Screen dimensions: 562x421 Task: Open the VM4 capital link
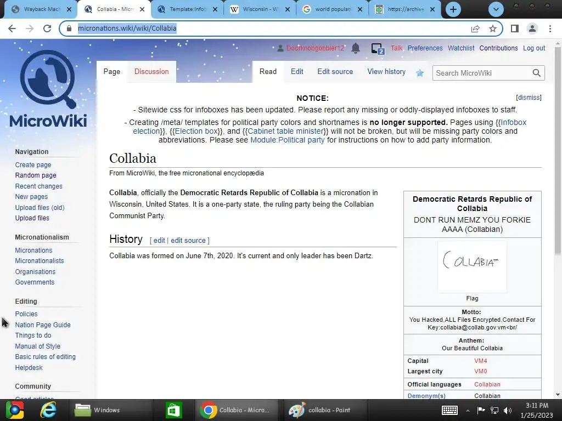click(481, 361)
